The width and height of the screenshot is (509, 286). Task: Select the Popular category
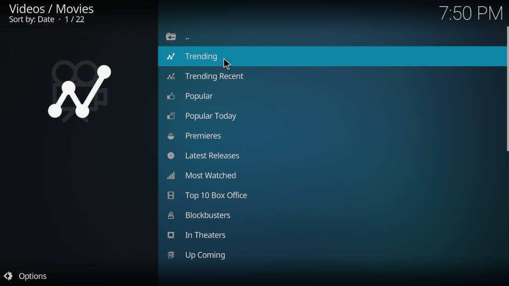coord(332,96)
